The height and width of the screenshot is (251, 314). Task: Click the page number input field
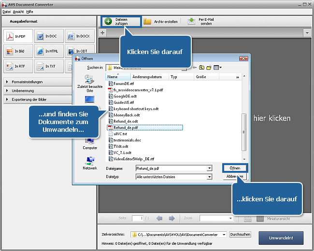click(138, 218)
